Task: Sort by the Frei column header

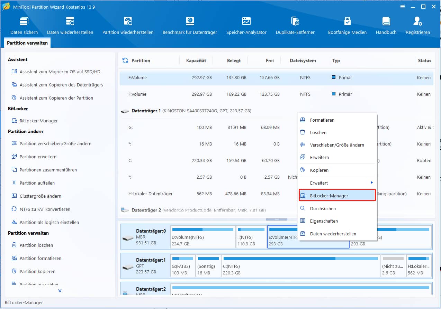Action: point(270,60)
